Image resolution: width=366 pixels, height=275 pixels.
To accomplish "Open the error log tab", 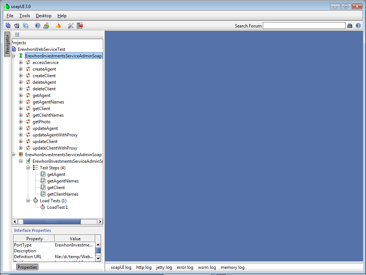I will pos(185,267).
